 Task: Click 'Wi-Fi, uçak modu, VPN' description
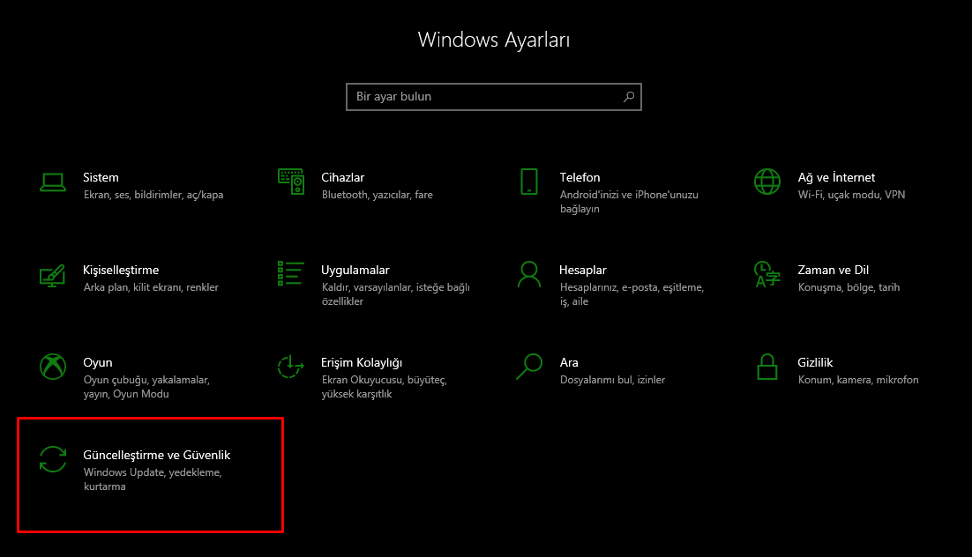click(x=851, y=195)
